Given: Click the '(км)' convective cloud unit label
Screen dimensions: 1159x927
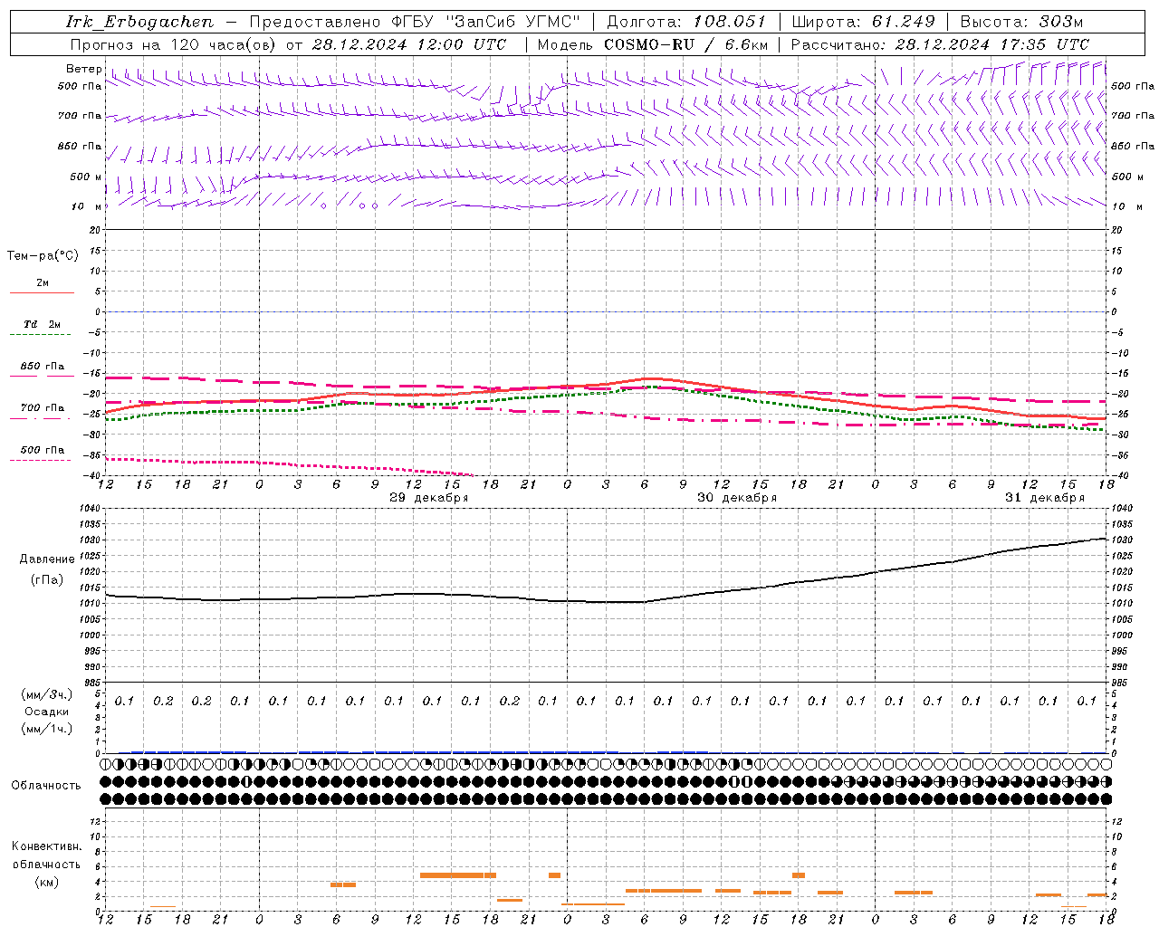Looking at the screenshot, I should click(47, 882).
